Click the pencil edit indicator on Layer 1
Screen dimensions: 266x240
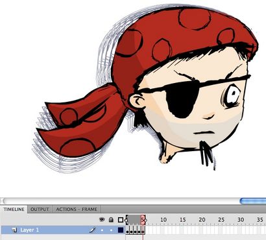pos(93,230)
